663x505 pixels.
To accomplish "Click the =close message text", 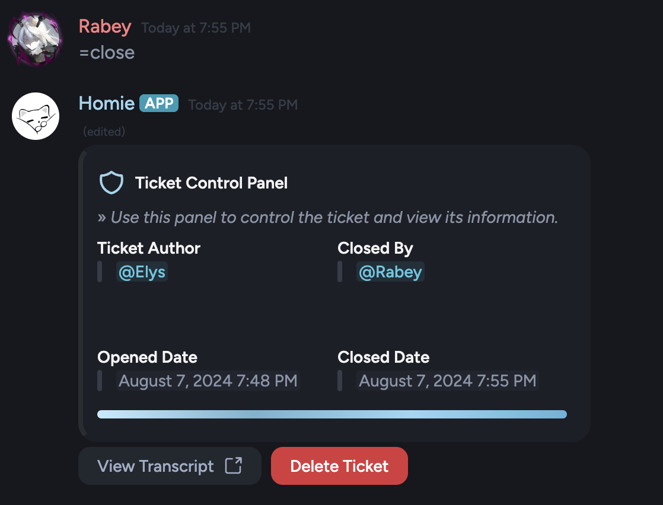I will pyautogui.click(x=107, y=53).
